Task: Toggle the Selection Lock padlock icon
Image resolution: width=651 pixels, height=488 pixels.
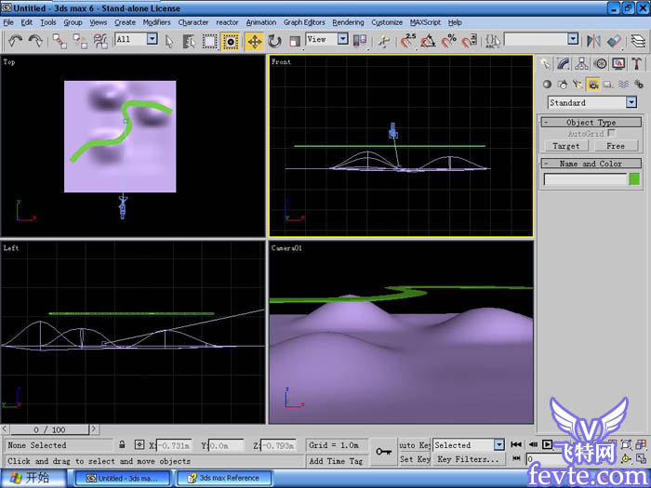Action: click(122, 445)
